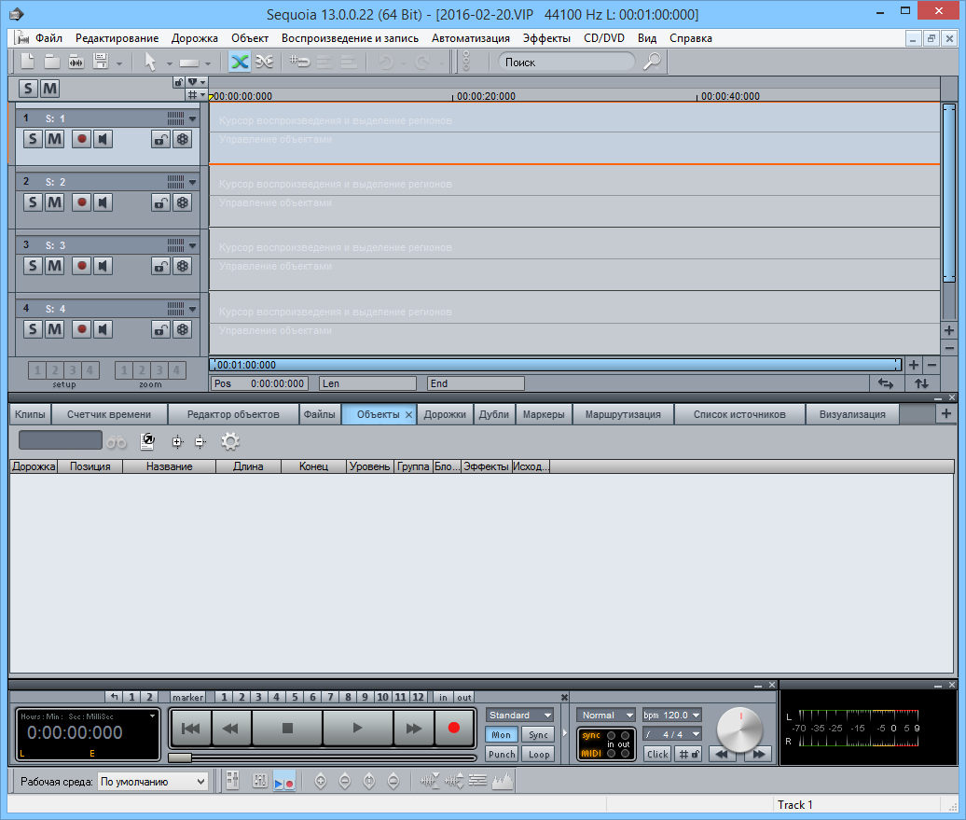This screenshot has height=820, width=966.
Task: Solo track 3
Action: point(33,266)
